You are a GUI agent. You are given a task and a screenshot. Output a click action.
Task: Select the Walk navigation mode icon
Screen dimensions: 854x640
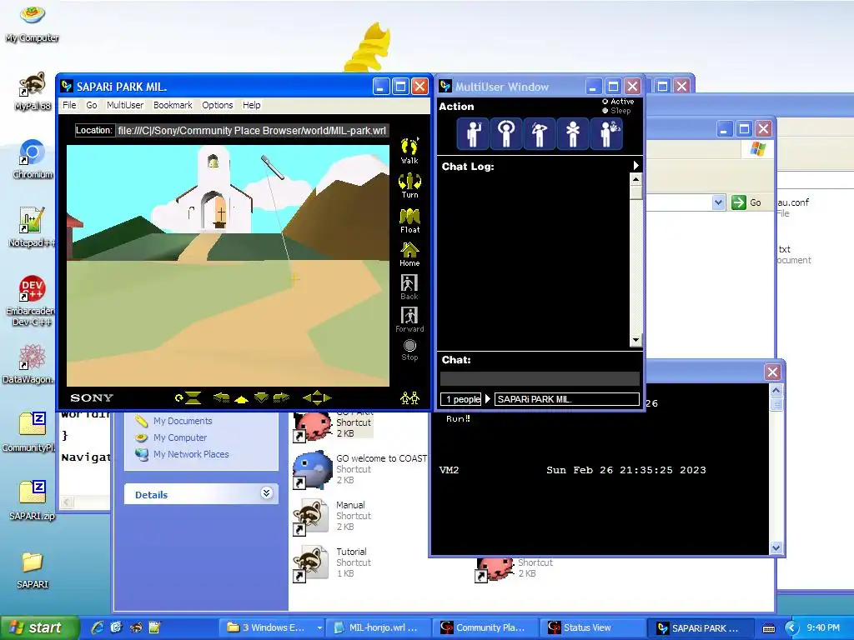click(409, 151)
